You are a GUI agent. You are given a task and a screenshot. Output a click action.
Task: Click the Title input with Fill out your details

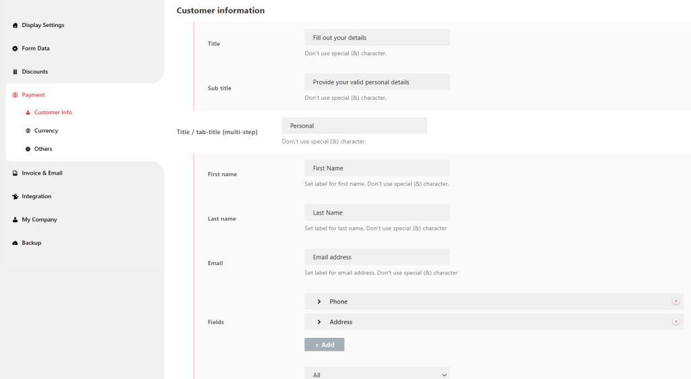(x=377, y=38)
